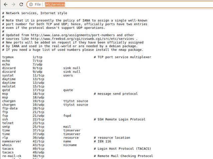Screen dimensions: 213x159
Task: Click the 'nicname' alias text
Action: pos(70,145)
